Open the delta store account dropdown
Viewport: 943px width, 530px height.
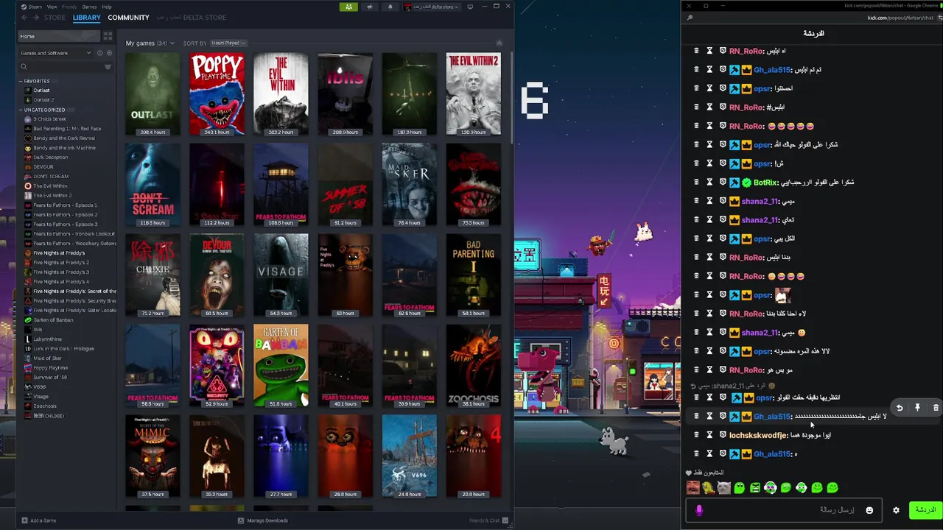tap(432, 7)
